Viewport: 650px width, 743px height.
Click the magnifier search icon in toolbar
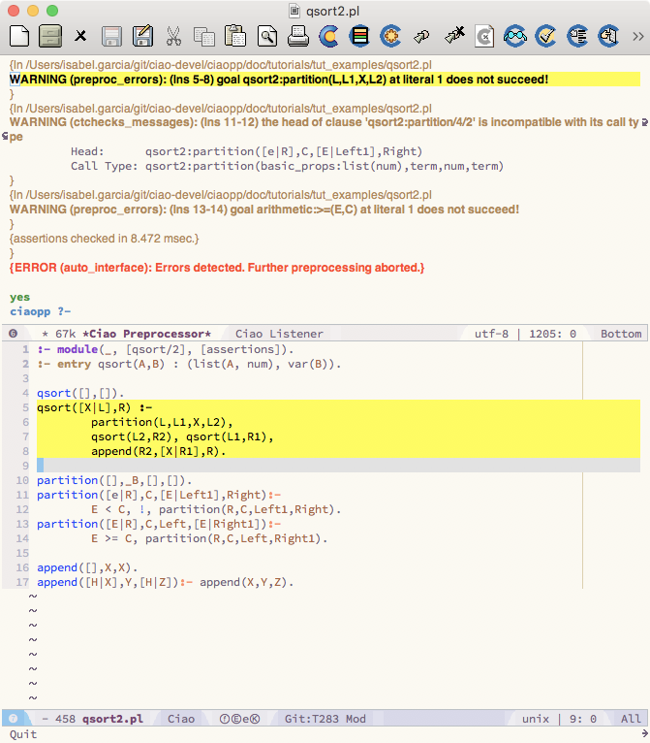click(266, 37)
